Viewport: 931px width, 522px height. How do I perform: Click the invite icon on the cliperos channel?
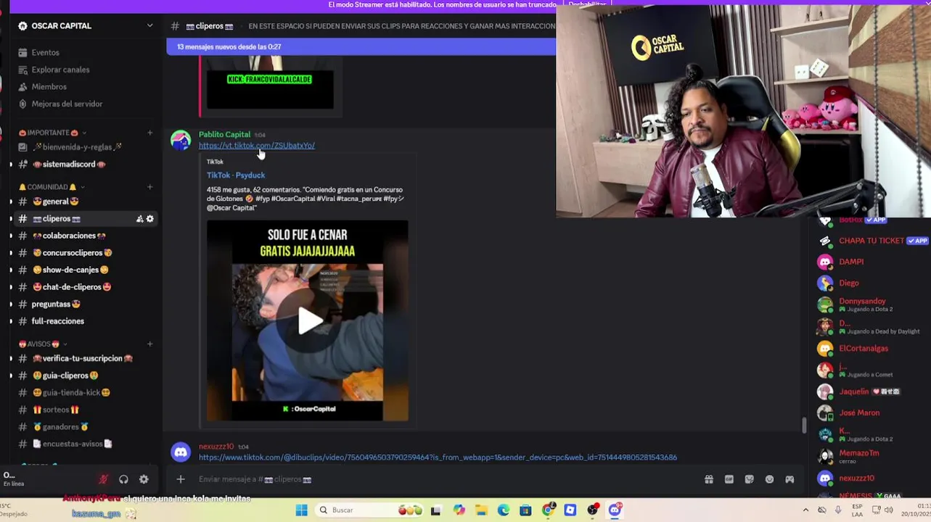click(x=139, y=219)
